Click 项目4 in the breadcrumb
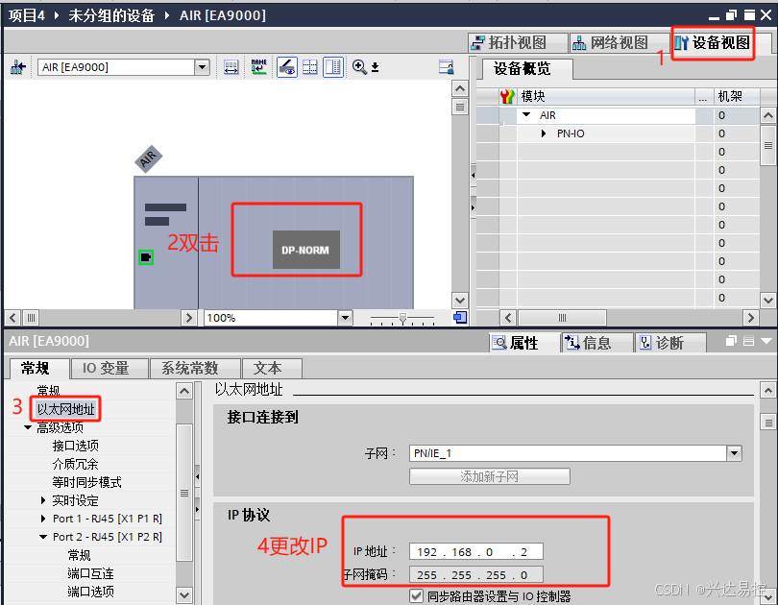This screenshot has height=605, width=778. pyautogui.click(x=27, y=15)
